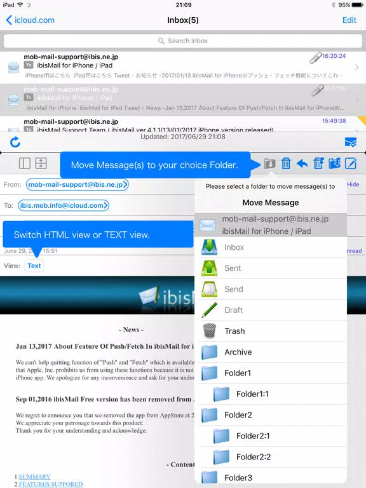Toggle side-by-side split layout icon
This screenshot has width=366, height=488.
[25, 163]
